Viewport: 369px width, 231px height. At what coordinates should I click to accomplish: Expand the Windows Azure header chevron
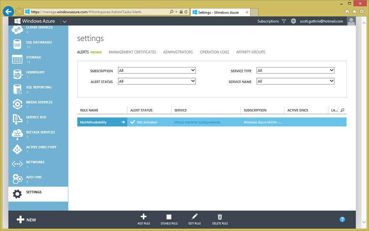(x=65, y=21)
